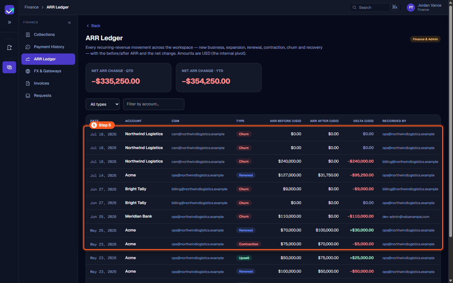Sort by ACCOUNT column header
Viewport: 453px width, 283px height.
coord(133,121)
